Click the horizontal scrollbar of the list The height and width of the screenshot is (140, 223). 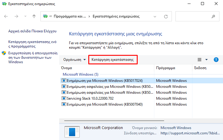114,121
